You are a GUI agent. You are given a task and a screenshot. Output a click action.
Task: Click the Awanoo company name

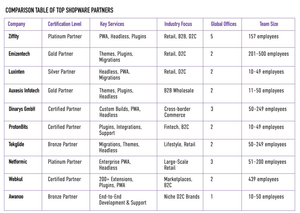click(x=16, y=196)
